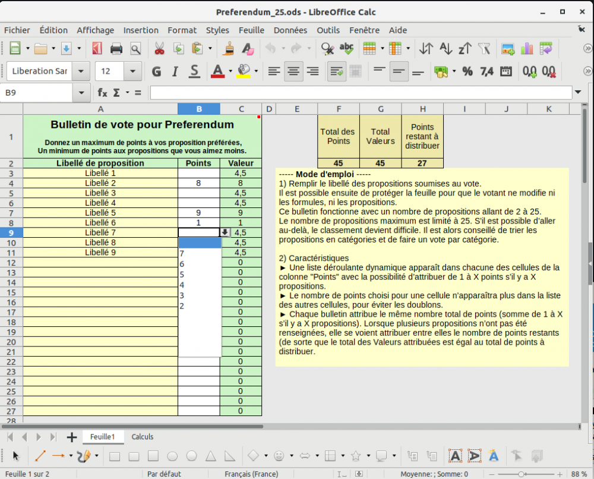The width and height of the screenshot is (594, 479).
Task: Click the Insert Columns icon
Action: 395,49
